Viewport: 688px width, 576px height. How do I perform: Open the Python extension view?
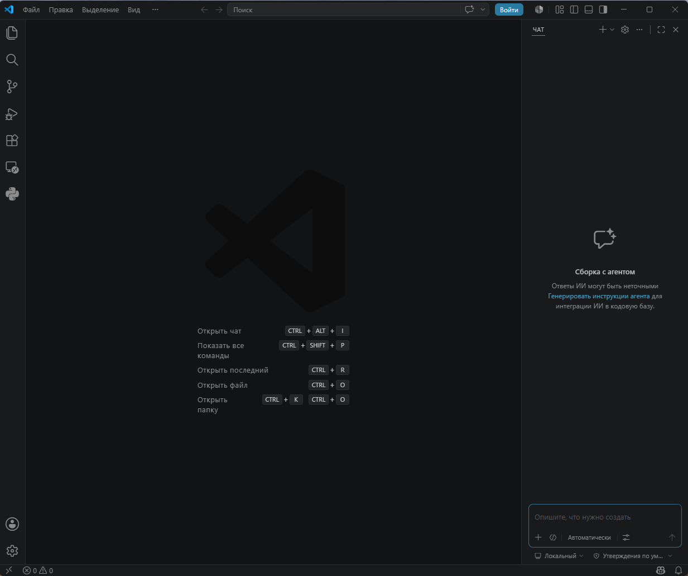point(12,194)
